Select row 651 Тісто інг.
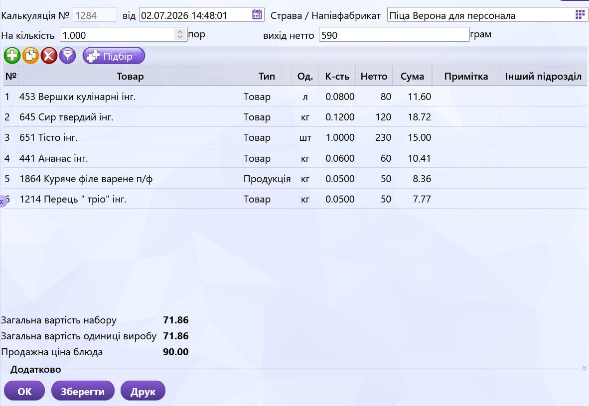 295,137
